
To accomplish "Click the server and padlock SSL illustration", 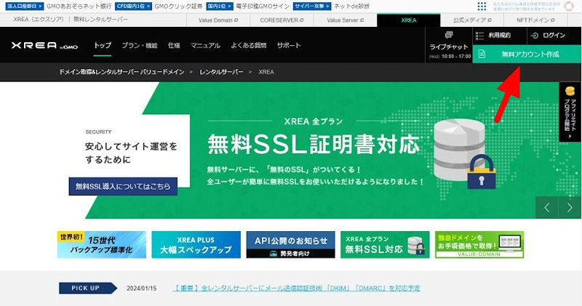I will coord(458,153).
